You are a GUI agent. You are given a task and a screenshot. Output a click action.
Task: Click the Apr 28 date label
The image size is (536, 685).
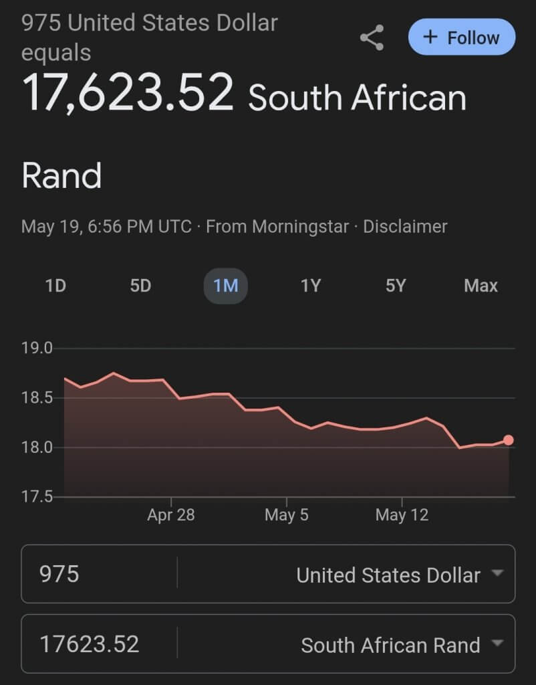(171, 515)
